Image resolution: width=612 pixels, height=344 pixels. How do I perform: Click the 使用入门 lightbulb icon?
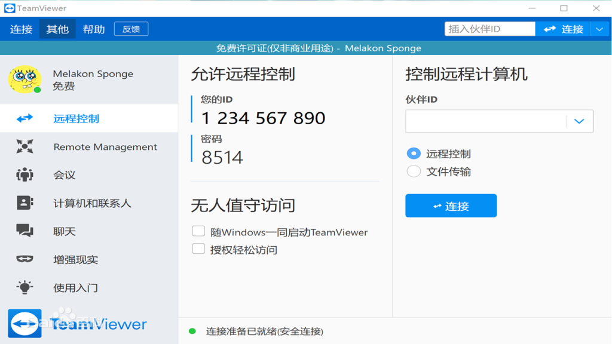[x=25, y=287]
